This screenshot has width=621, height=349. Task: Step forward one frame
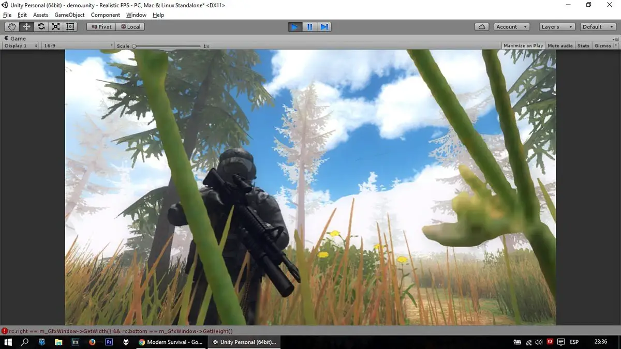click(x=324, y=27)
